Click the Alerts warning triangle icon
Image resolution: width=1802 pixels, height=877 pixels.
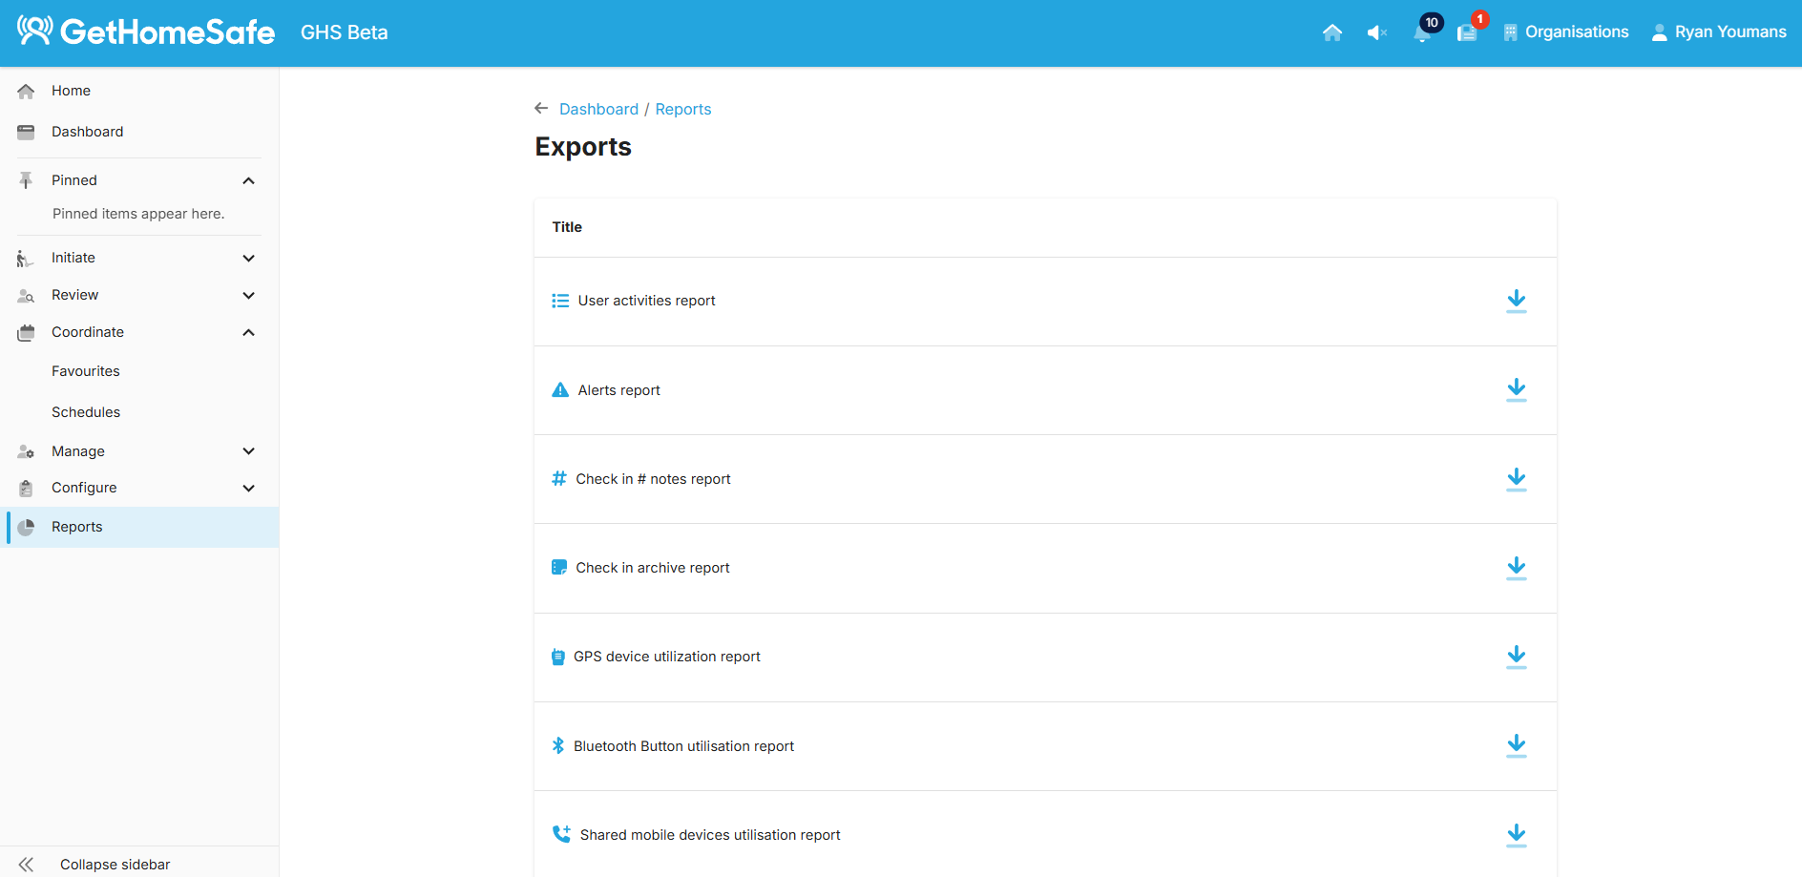(x=560, y=389)
